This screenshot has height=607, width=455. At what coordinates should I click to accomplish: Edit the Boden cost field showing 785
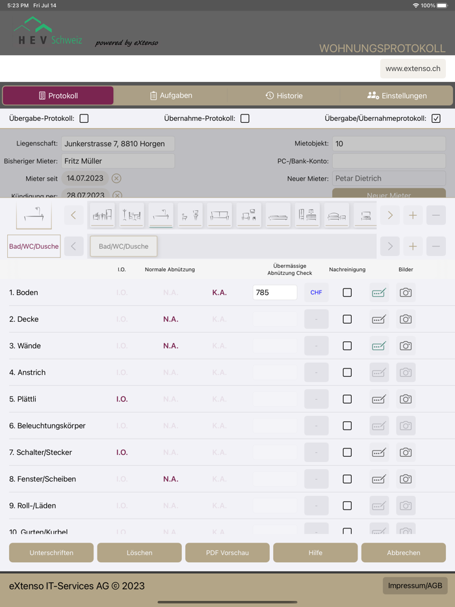pos(275,292)
